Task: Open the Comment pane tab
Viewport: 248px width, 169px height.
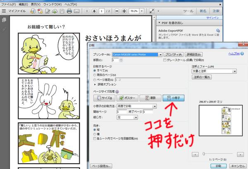Action: coord(216,11)
